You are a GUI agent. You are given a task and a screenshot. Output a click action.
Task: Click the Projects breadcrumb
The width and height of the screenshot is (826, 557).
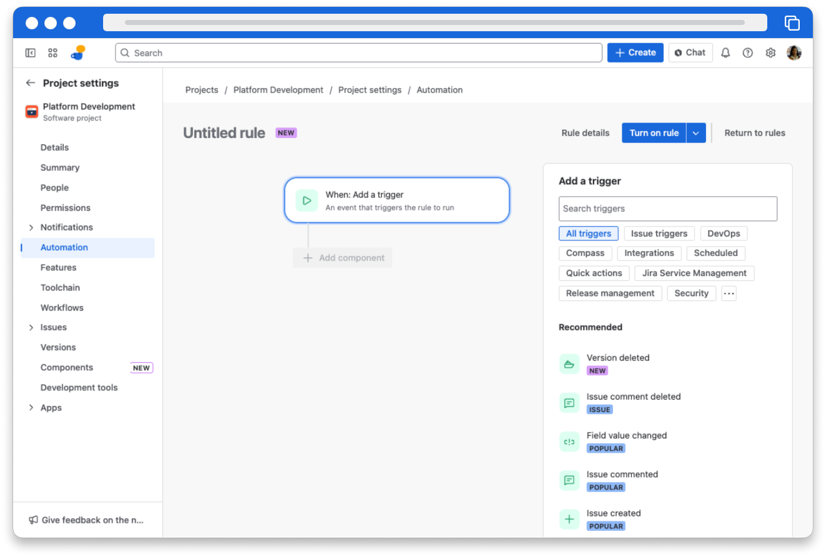tap(202, 90)
